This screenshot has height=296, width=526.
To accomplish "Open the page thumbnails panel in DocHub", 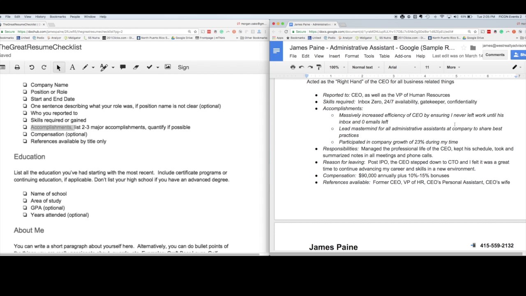I will click(x=2, y=67).
